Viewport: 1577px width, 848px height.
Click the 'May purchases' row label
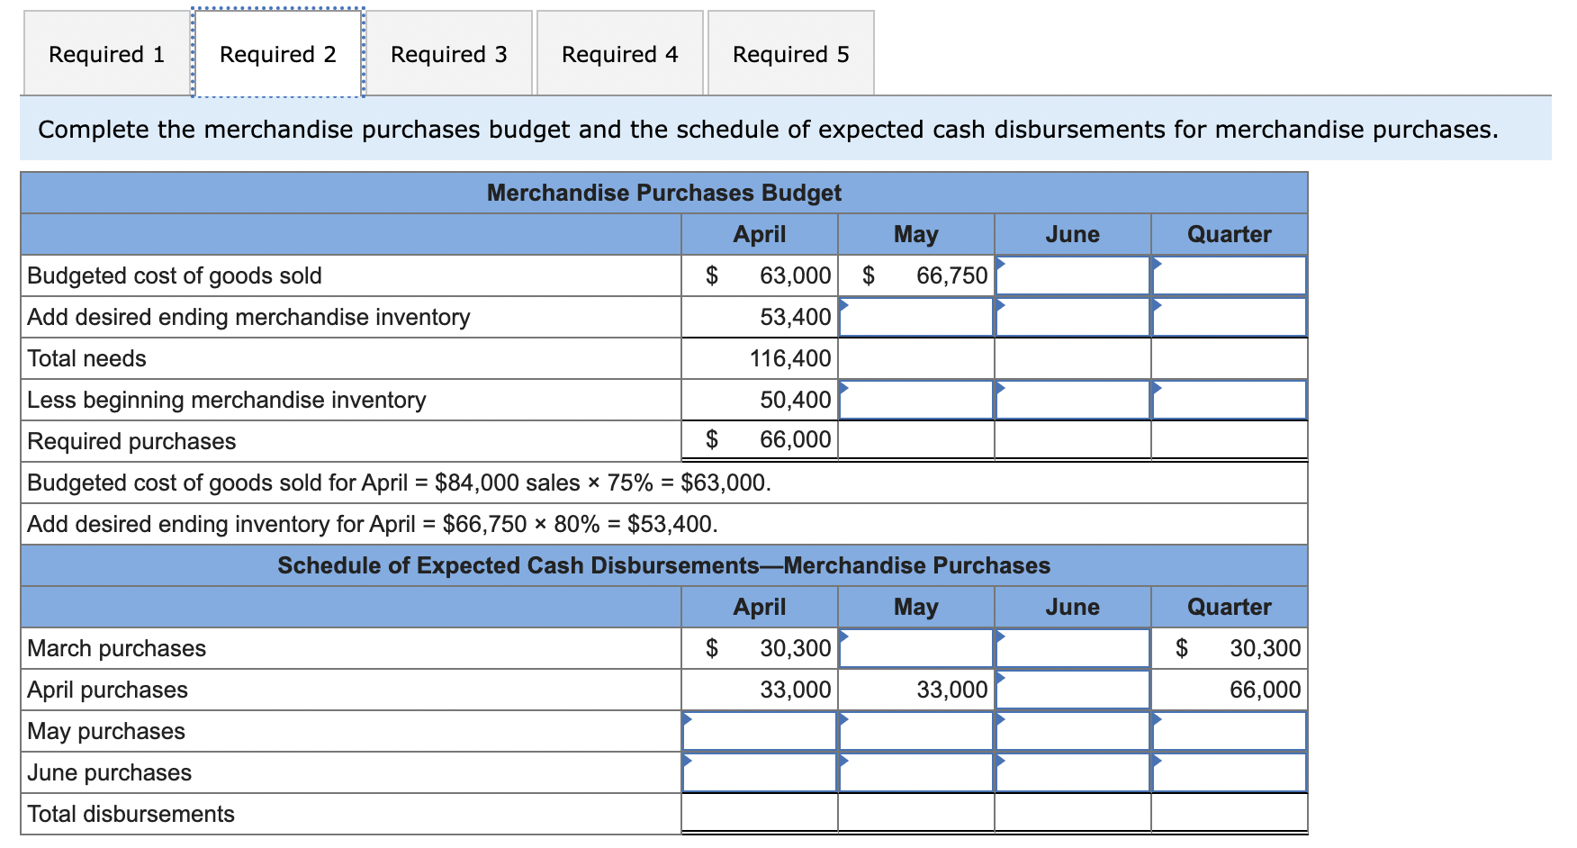pos(106,731)
